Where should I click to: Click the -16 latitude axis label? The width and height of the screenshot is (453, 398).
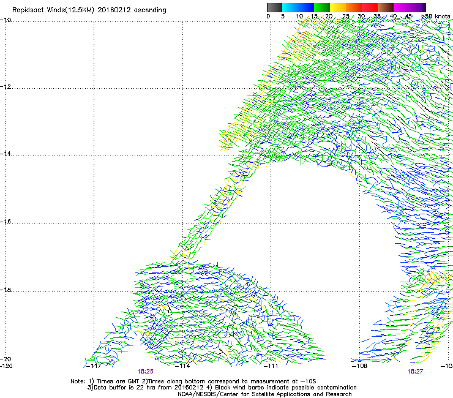click(6, 222)
